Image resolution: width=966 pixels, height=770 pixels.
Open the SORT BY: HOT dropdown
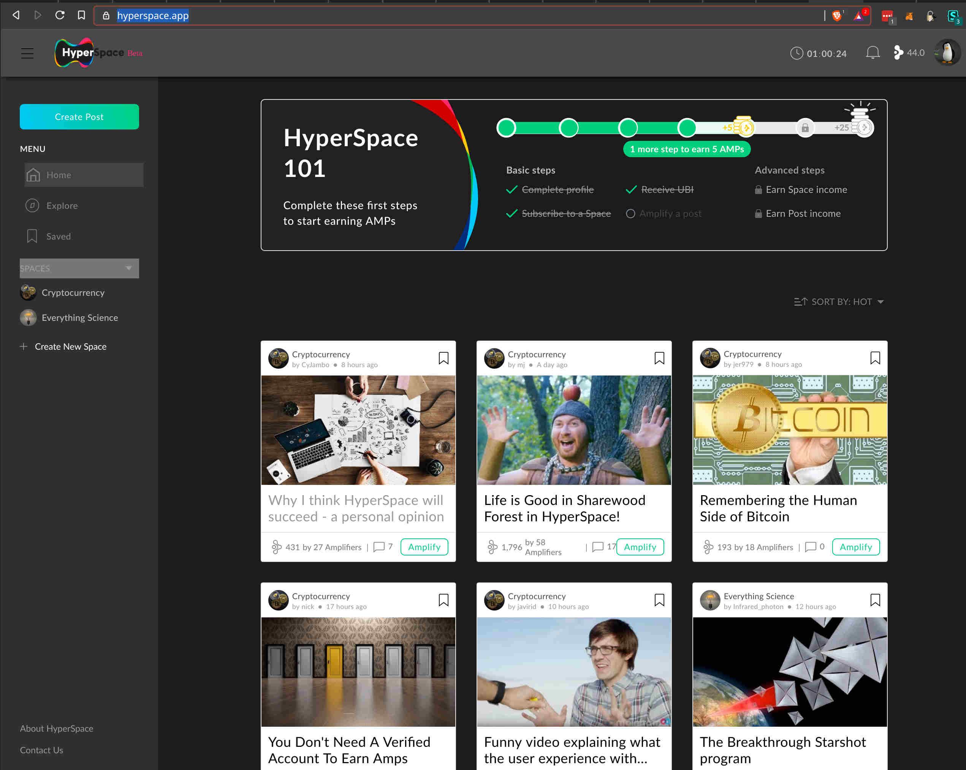(838, 302)
